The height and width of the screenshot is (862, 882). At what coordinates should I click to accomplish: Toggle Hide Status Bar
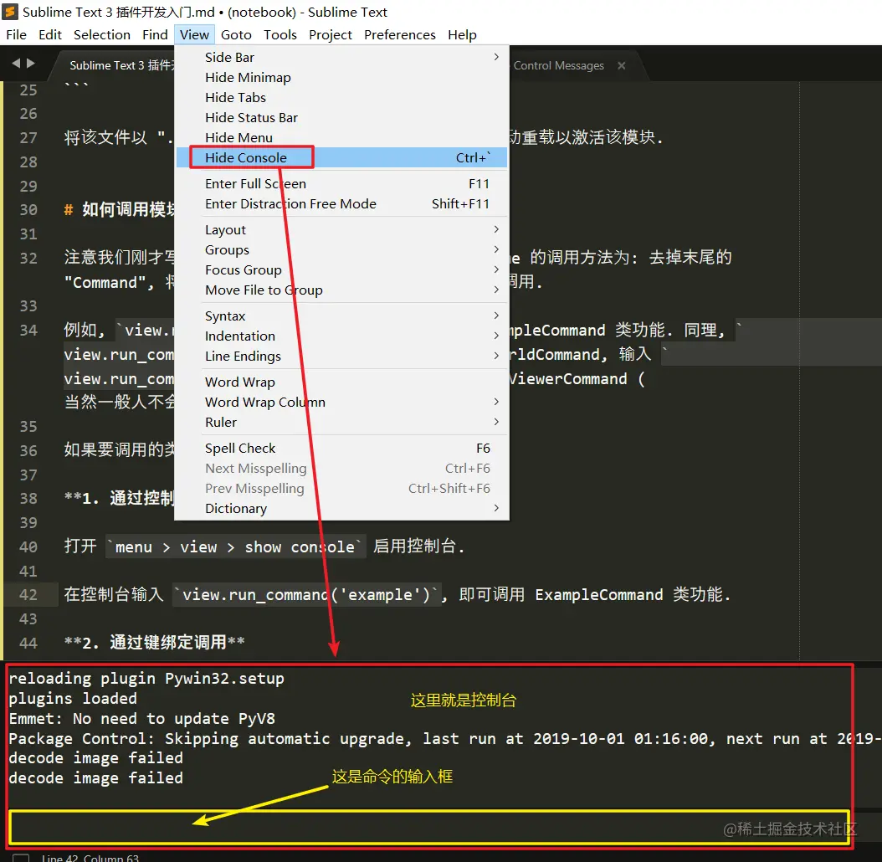tap(341, 118)
